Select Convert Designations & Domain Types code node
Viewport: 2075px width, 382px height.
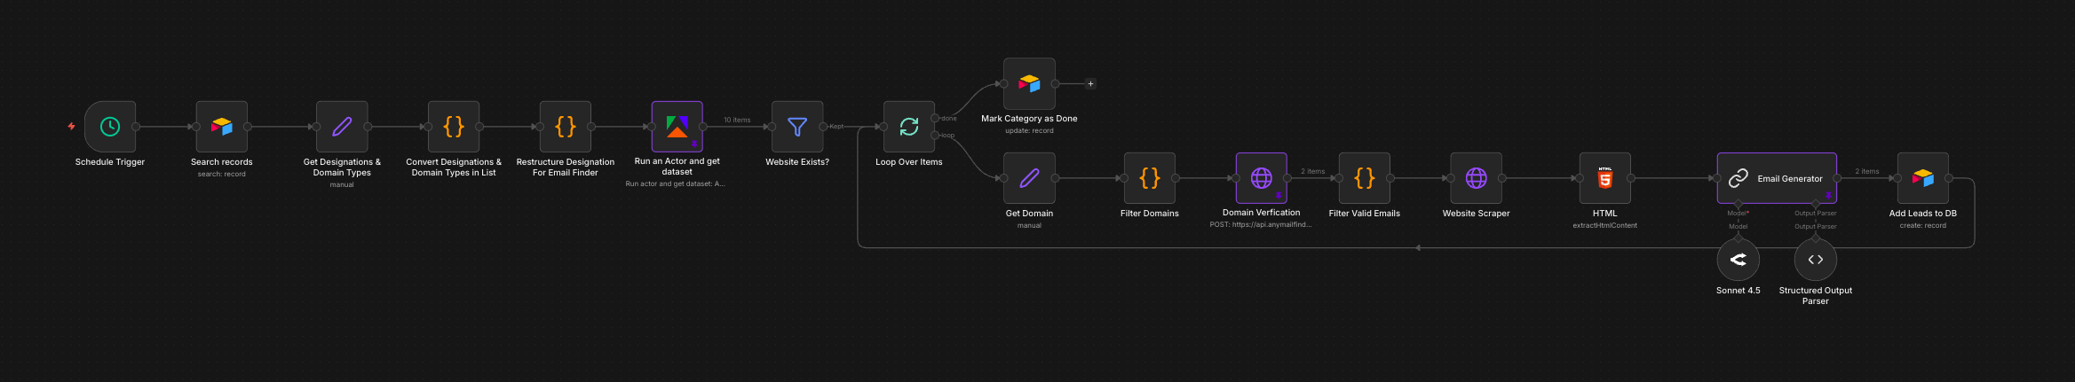[454, 127]
